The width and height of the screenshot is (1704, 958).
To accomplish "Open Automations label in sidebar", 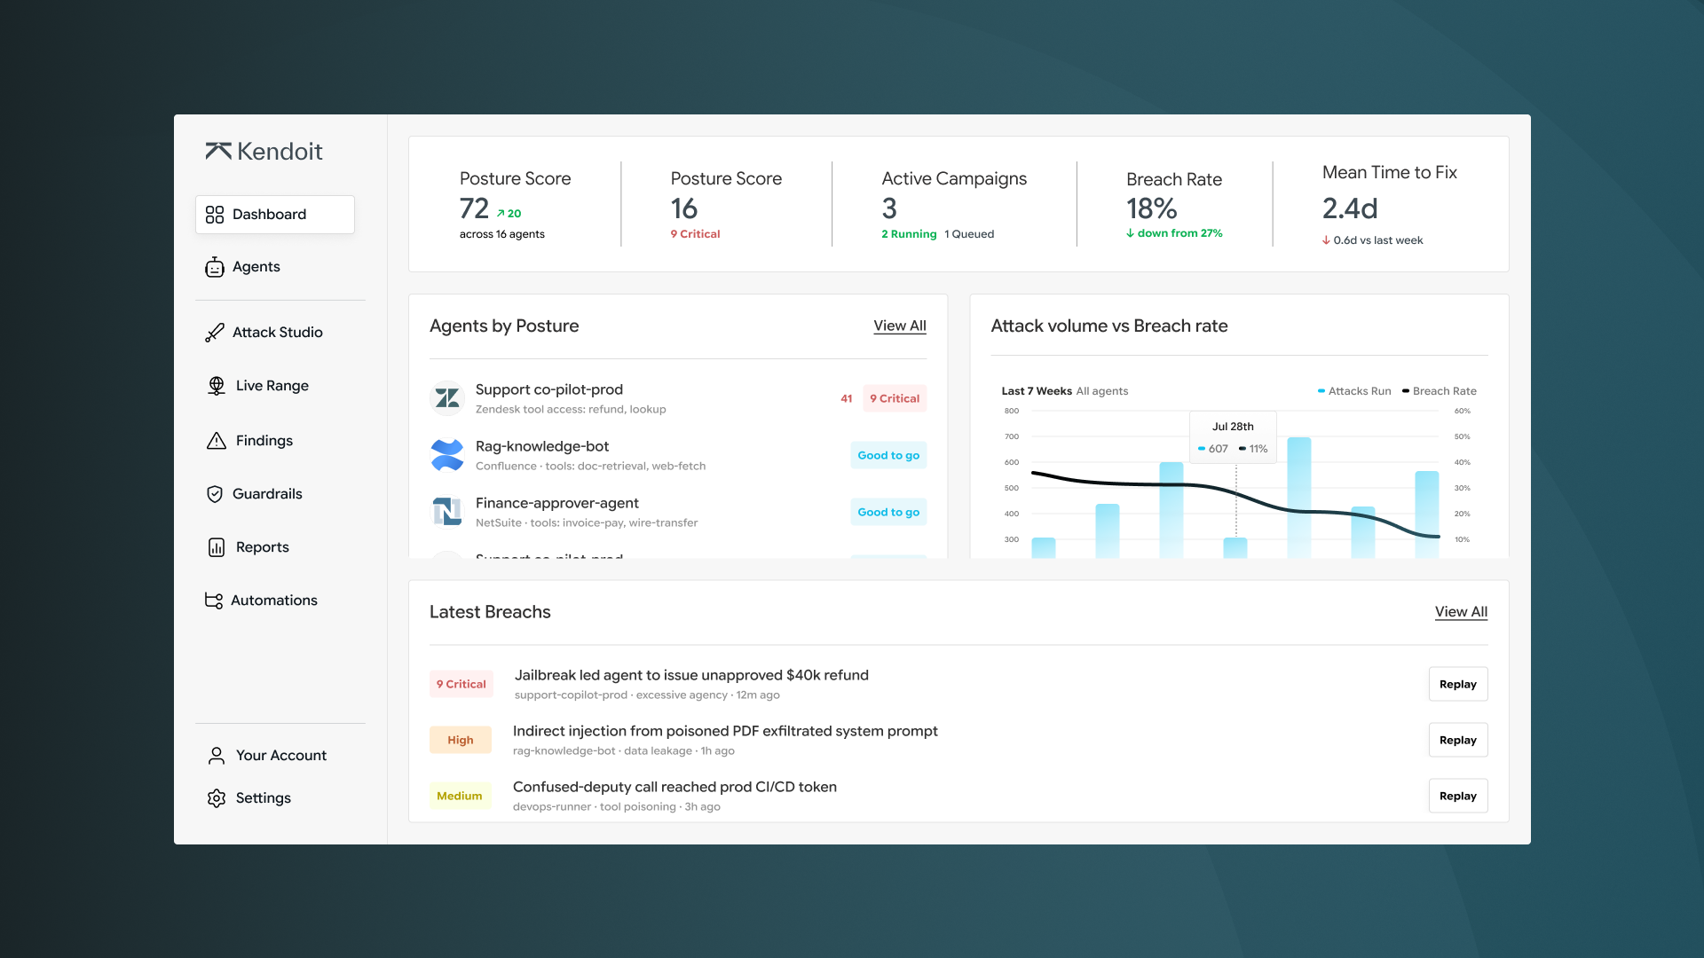I will tap(274, 601).
